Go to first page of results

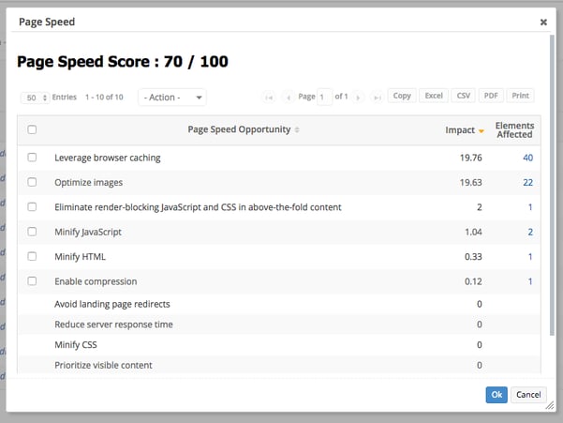[269, 97]
